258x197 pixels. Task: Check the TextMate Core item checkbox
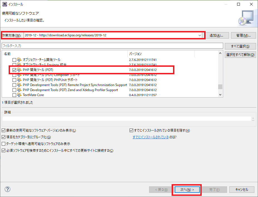click(14, 95)
